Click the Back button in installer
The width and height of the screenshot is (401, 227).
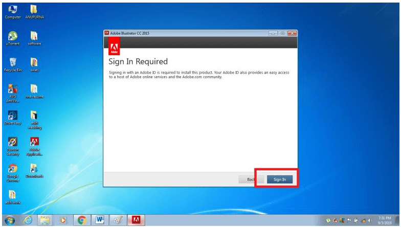(251, 179)
